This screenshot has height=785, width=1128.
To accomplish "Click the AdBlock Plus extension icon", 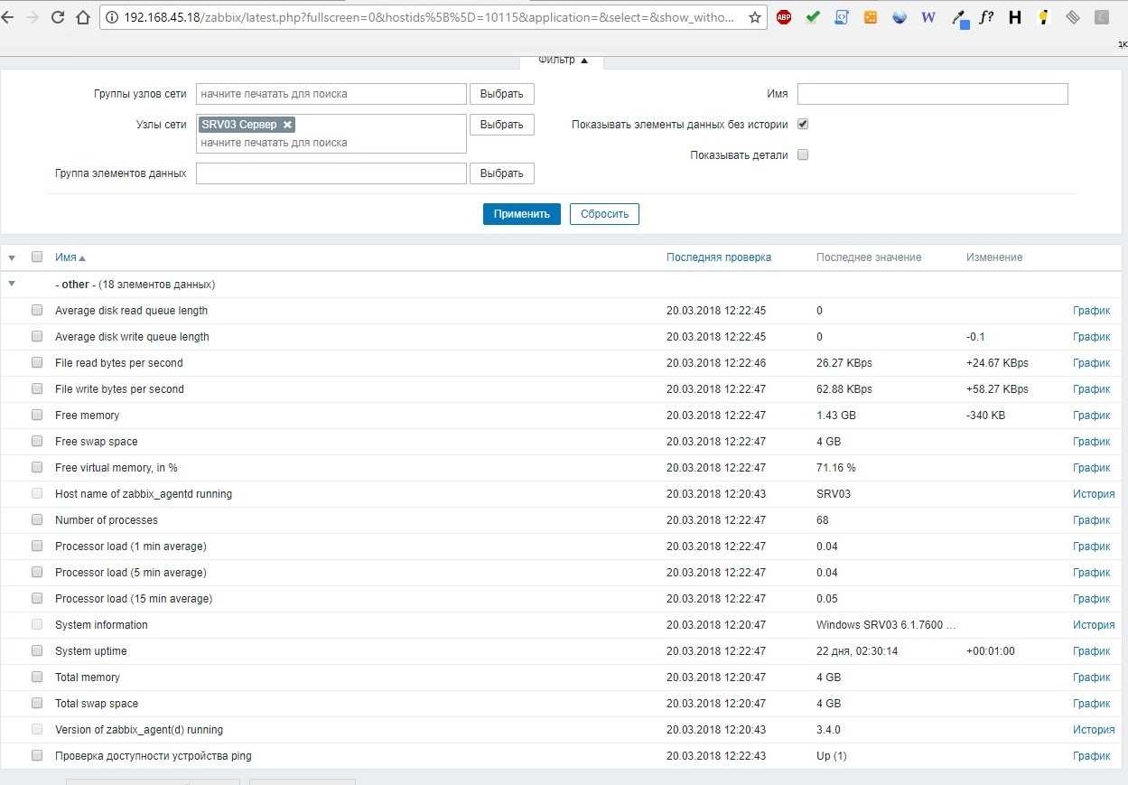I will click(x=783, y=17).
